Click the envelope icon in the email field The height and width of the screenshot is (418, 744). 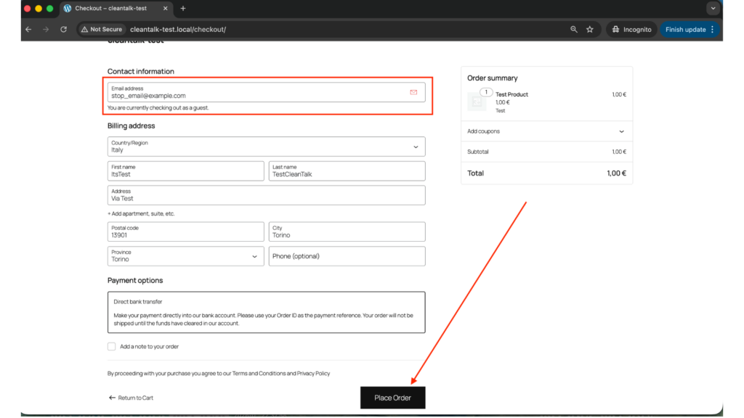tap(413, 92)
